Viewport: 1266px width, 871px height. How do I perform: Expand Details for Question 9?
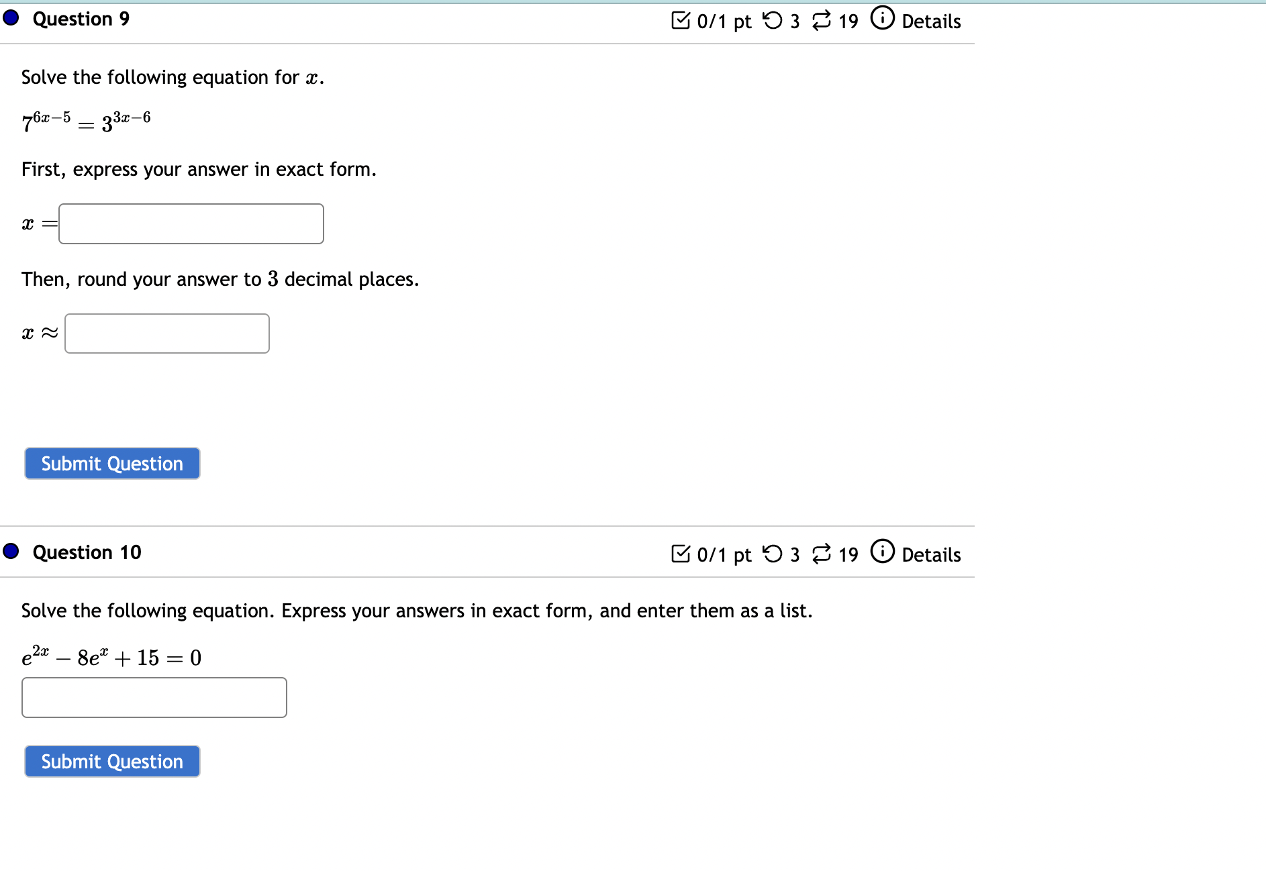pos(932,21)
